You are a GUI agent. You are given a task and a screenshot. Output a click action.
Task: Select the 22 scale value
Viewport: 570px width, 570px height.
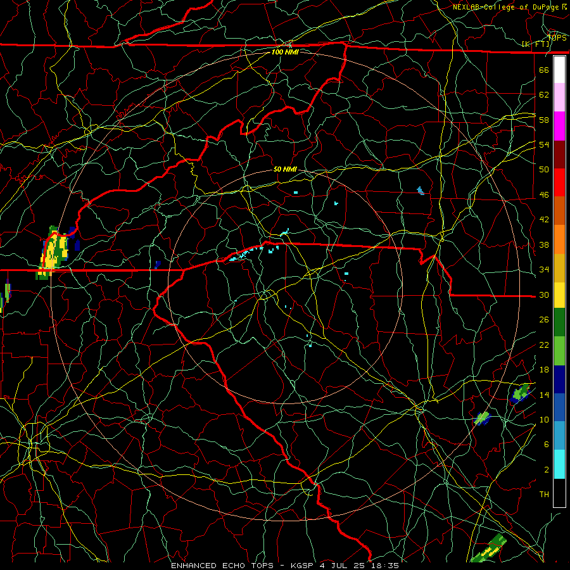(x=544, y=345)
